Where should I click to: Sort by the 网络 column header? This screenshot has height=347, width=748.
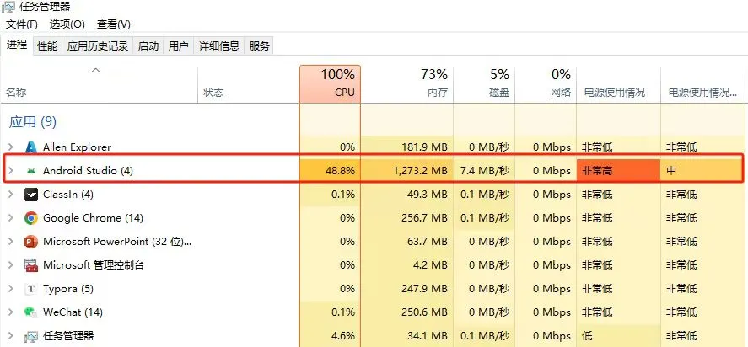[546, 84]
